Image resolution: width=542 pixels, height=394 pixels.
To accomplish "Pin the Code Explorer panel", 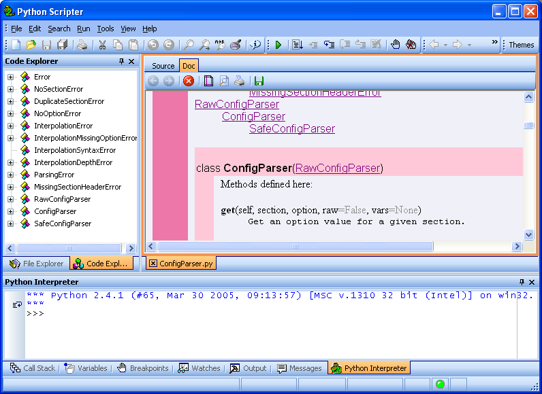I will pos(121,61).
